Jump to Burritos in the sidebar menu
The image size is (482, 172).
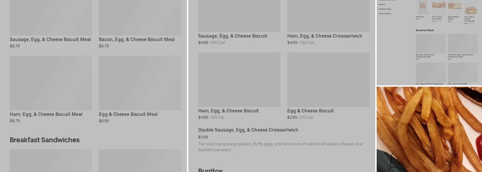coord(382,4)
